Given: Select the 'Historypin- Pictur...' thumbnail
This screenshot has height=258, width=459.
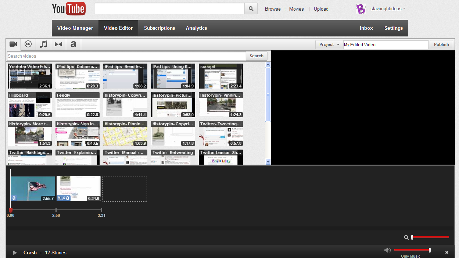Looking at the screenshot, I should [173, 105].
